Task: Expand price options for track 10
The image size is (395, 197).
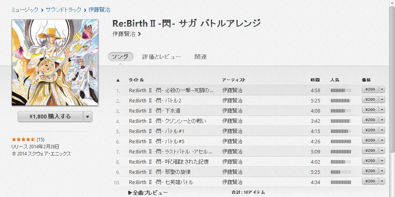Action: point(382,181)
